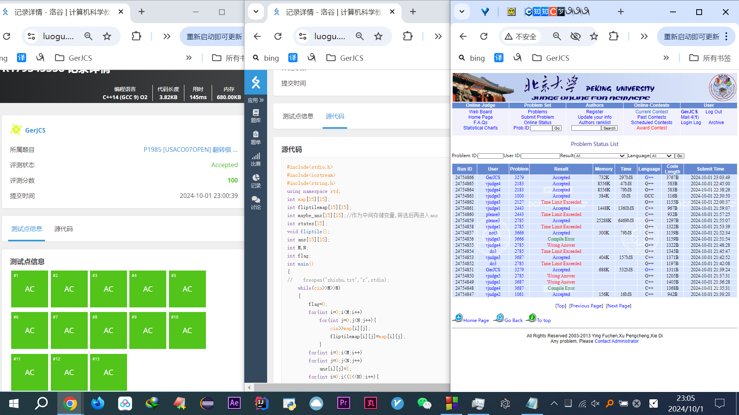
Task: Open extensions puzzle icon in right browser
Action: pos(614,37)
